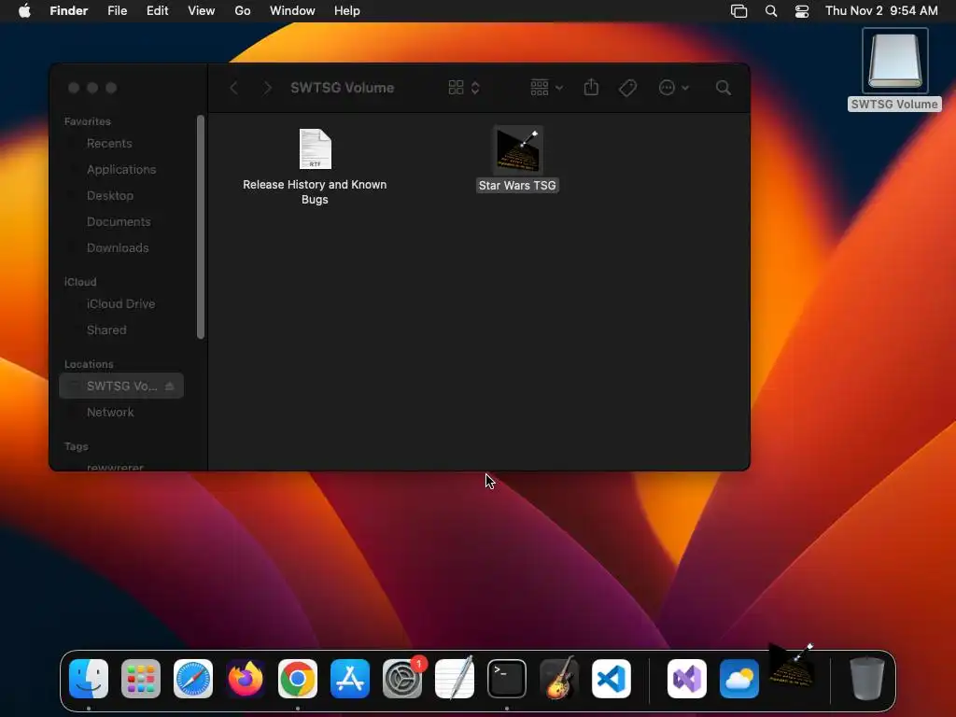Open the Apple menu
956x717 pixels.
pyautogui.click(x=24, y=11)
